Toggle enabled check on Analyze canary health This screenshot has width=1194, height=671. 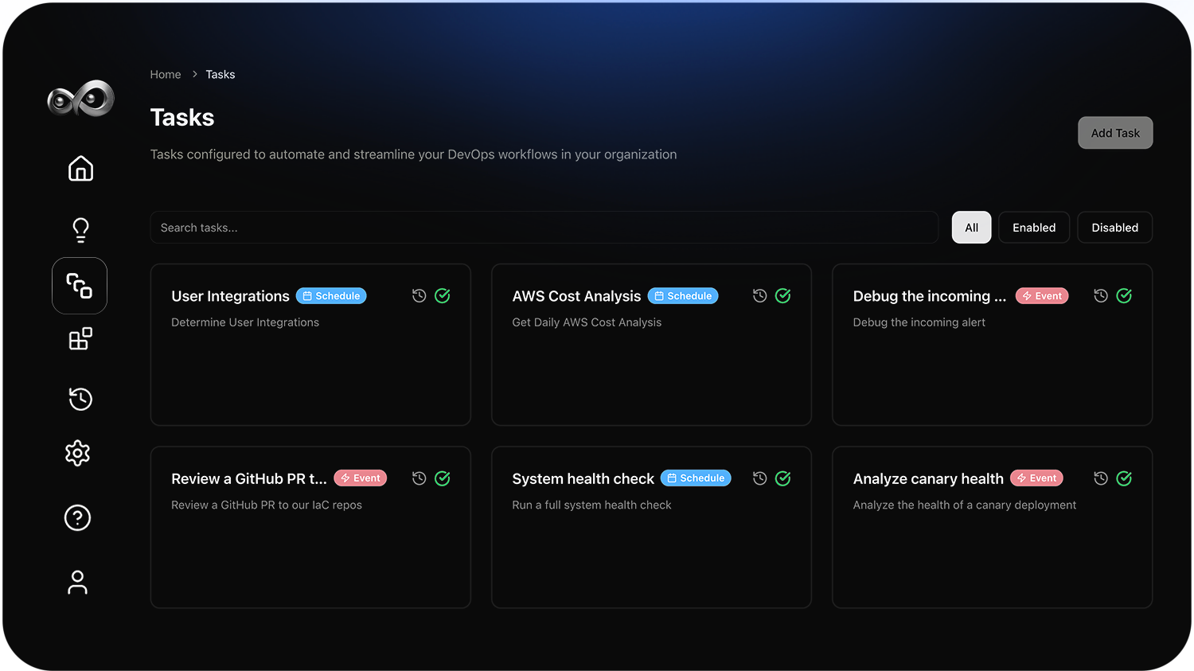(1124, 478)
